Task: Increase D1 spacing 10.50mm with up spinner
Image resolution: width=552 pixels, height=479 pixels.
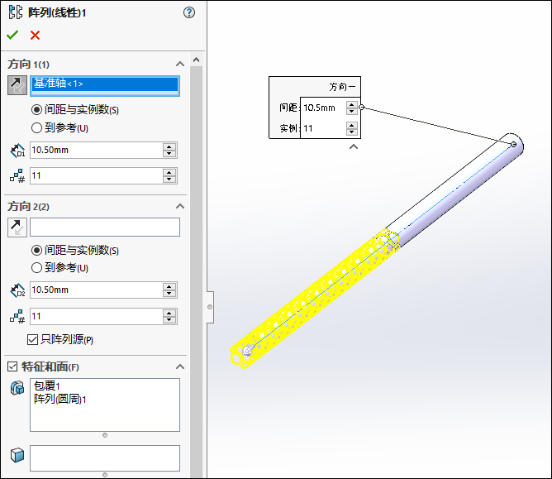Action: [x=169, y=146]
